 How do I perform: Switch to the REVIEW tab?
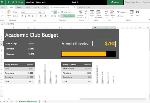pyautogui.click(x=36, y=7)
